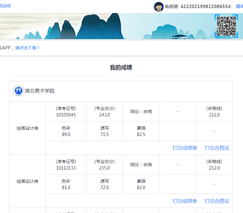243x213 pixels.
Task: Select exam number 10105045
Action: (x=66, y=115)
